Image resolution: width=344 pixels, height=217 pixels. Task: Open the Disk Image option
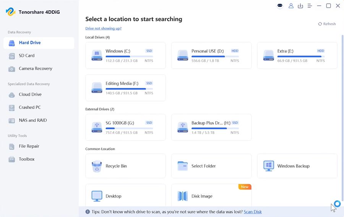coord(211,195)
